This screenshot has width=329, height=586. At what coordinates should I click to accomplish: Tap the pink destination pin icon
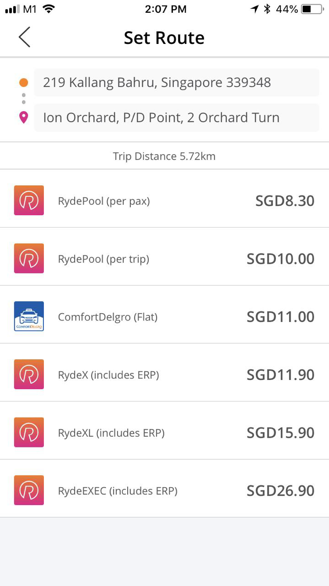tap(24, 118)
